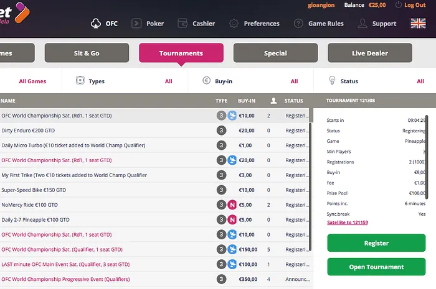436x289 pixels.
Task: Follow the Satellite to 121159 link
Action: point(348,222)
